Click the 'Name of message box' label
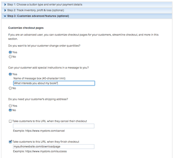Image resolution: width=174 pixels, height=158 pixels. [39, 79]
